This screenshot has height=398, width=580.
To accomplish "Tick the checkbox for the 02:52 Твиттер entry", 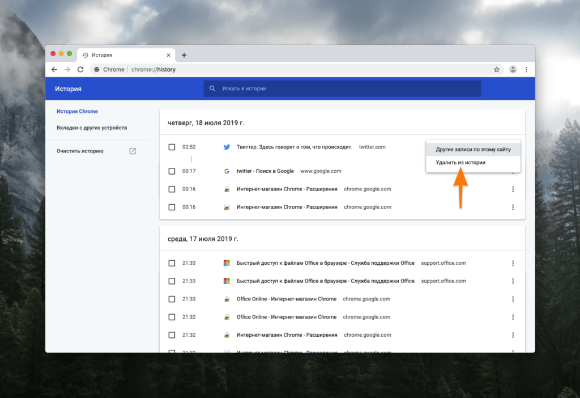I will pos(172,147).
